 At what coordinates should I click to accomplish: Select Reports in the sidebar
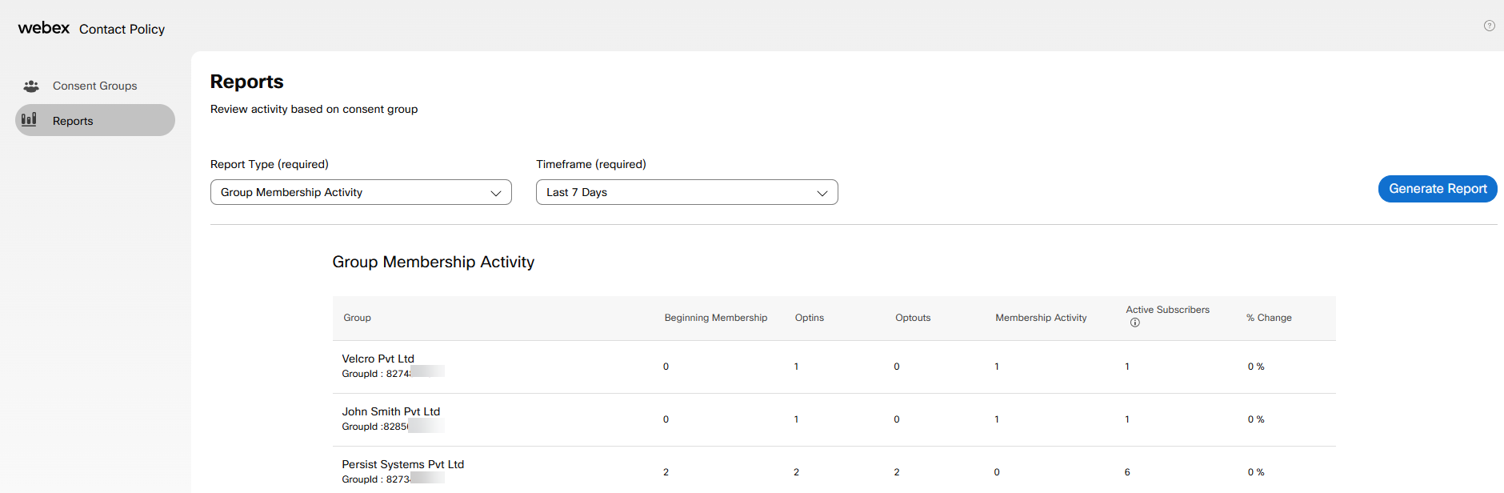click(73, 121)
